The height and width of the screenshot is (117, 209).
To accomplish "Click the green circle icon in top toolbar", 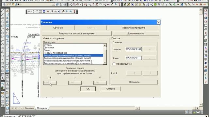I will pos(155,4).
